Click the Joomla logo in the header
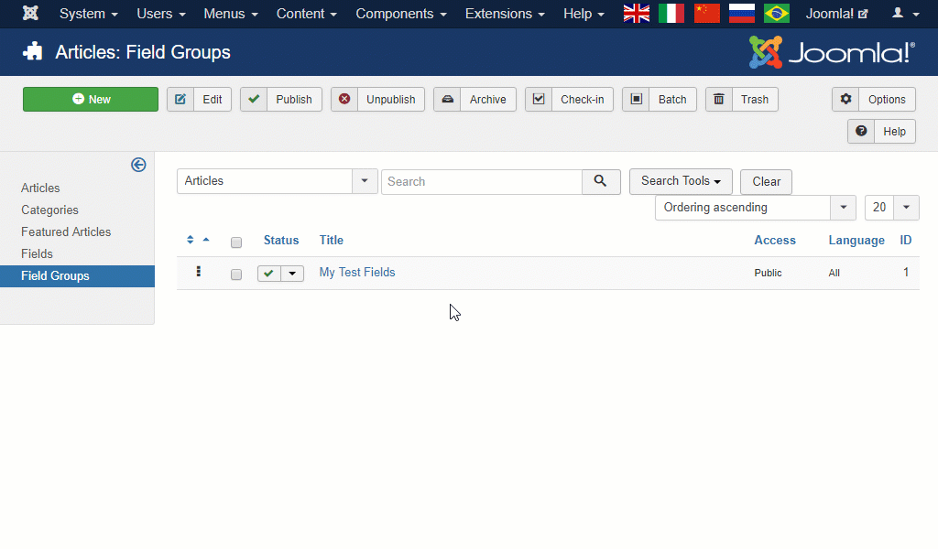Viewport: 938px width, 549px height. [x=830, y=51]
